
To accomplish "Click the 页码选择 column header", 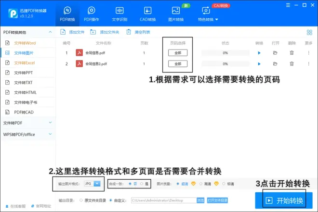I will click(178, 43).
